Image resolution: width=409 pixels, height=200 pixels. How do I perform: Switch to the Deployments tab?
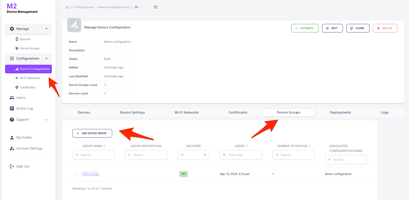pos(340,112)
